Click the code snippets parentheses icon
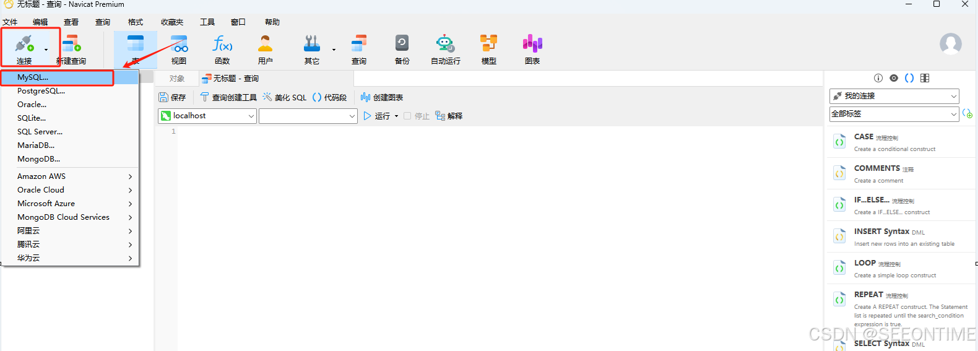 tap(909, 78)
